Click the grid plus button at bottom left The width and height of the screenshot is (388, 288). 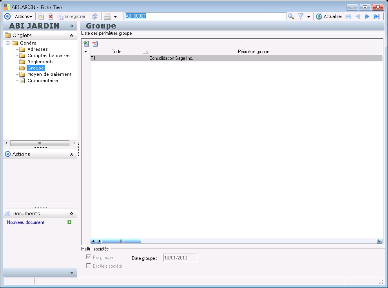point(93,241)
